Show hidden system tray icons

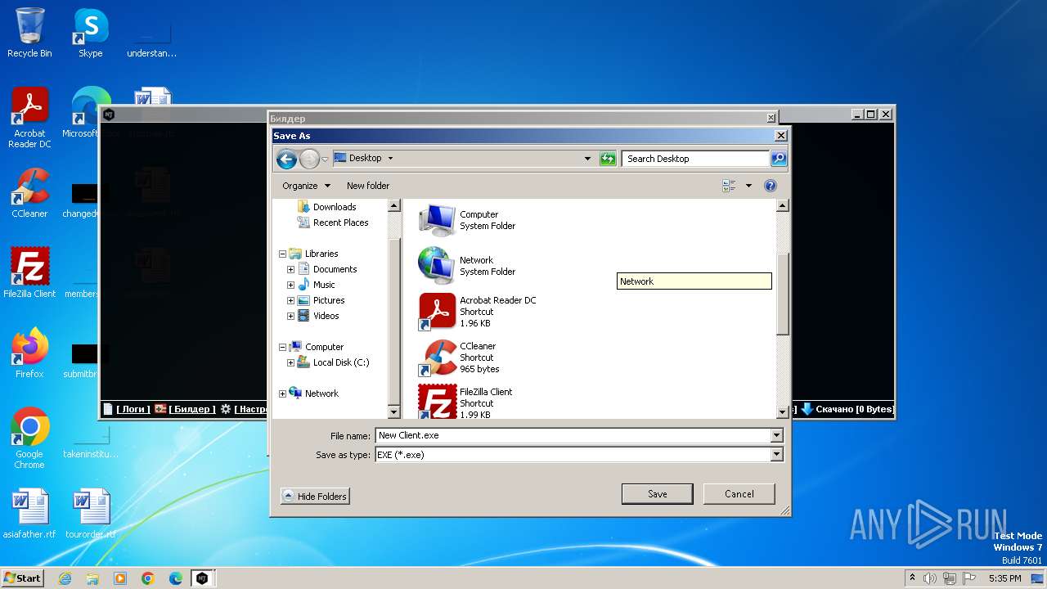(912, 578)
